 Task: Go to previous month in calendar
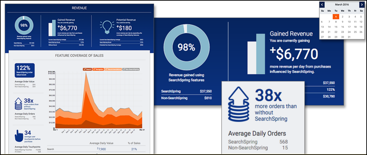pyautogui.click(x=322, y=5)
